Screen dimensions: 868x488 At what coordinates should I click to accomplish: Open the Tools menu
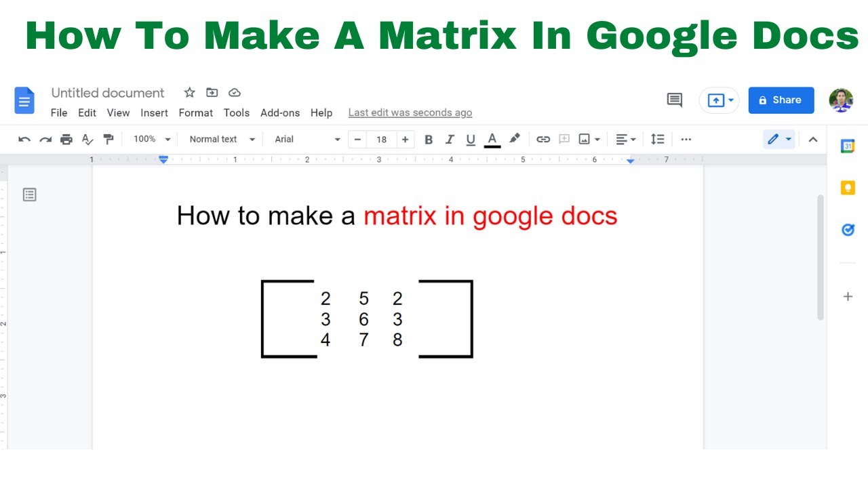click(x=237, y=113)
